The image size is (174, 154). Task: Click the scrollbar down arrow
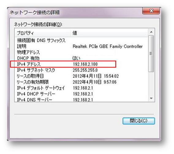pos(151,98)
